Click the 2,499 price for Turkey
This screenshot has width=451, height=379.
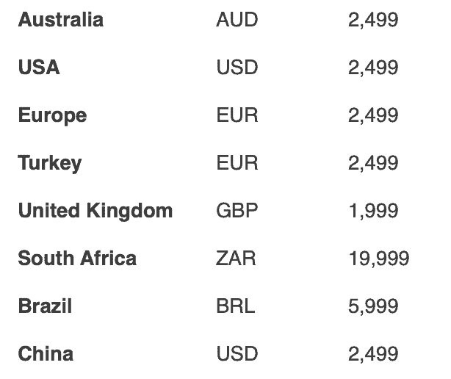pyautogui.click(x=373, y=163)
